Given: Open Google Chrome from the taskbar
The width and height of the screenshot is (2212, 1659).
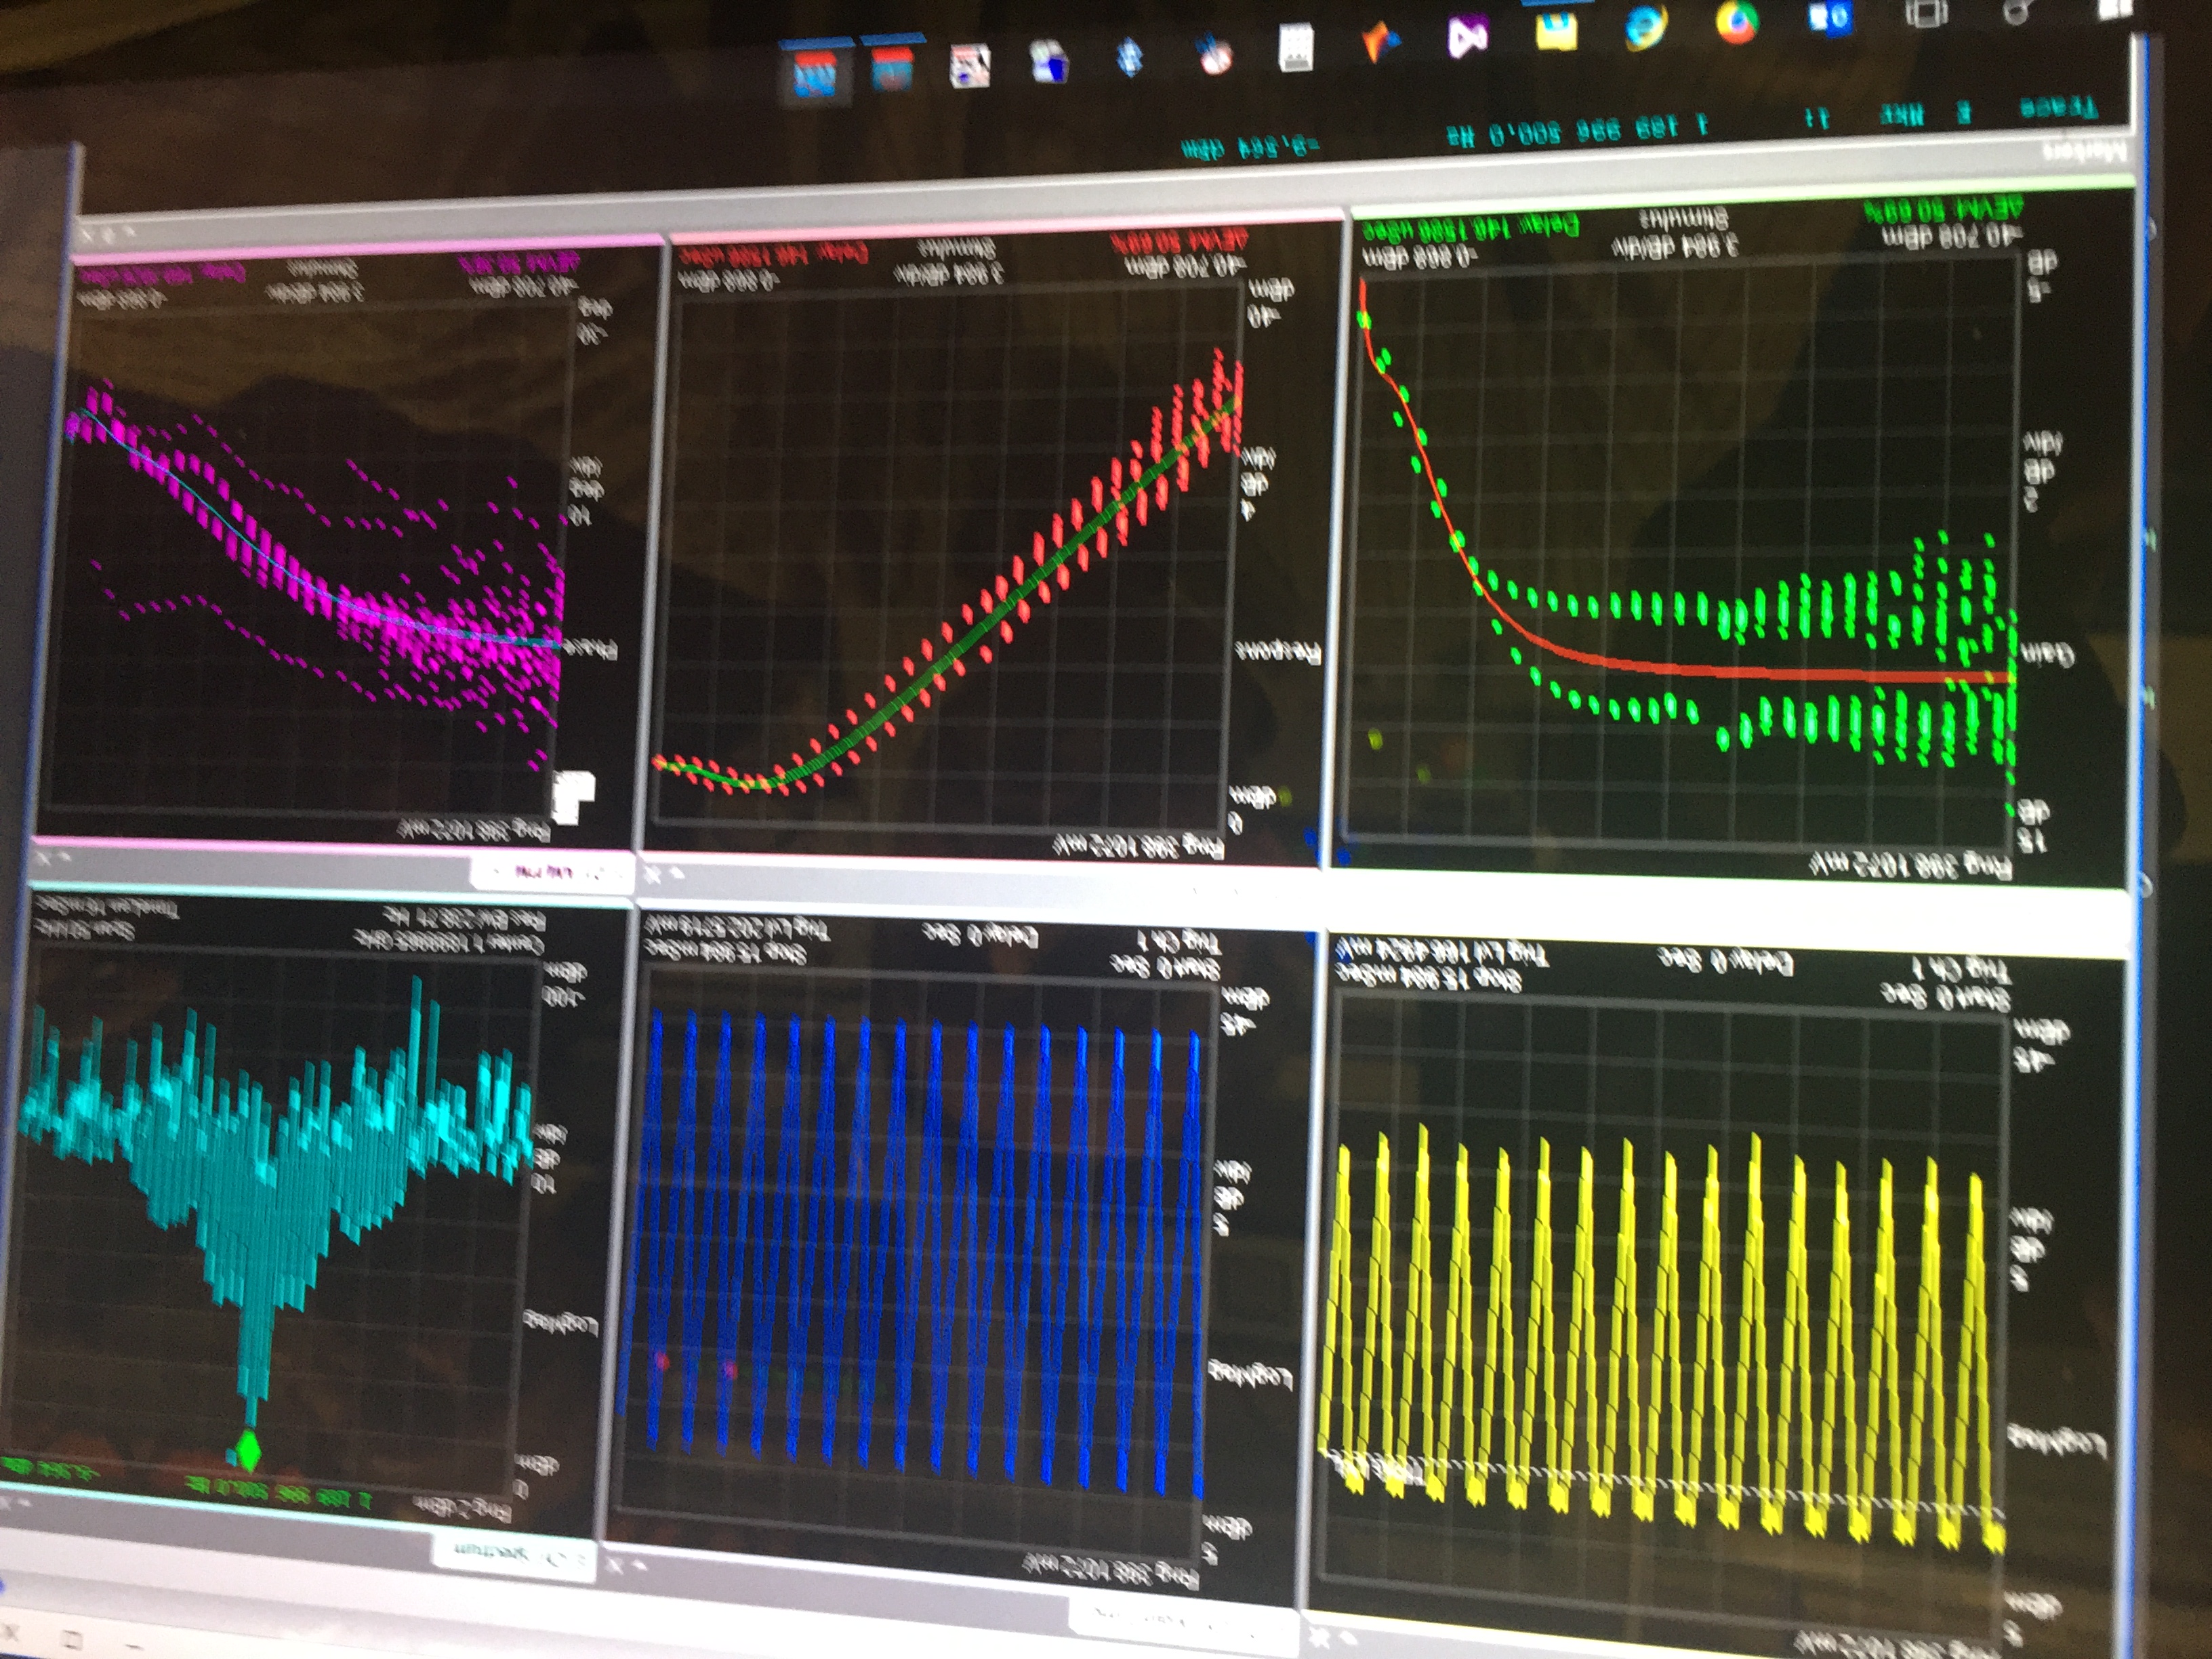Looking at the screenshot, I should (1738, 22).
